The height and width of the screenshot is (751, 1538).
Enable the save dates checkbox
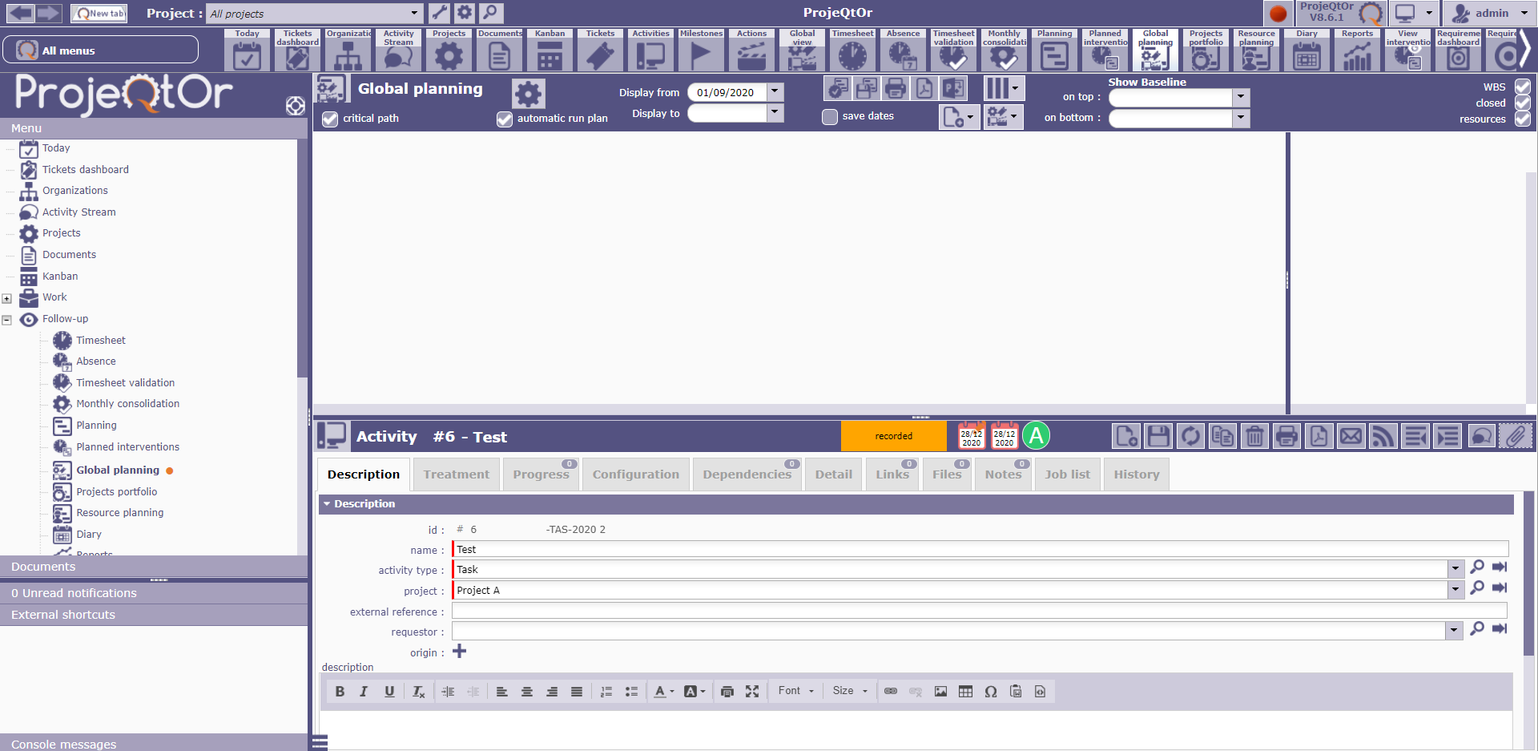click(x=830, y=117)
